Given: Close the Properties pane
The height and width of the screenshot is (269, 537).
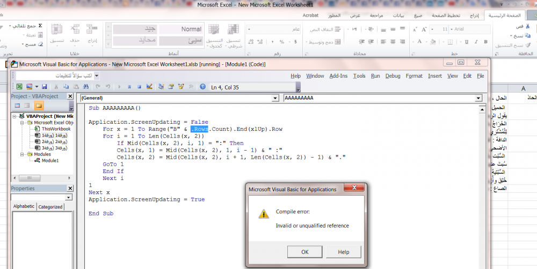Looking at the screenshot, I should tap(70, 188).
